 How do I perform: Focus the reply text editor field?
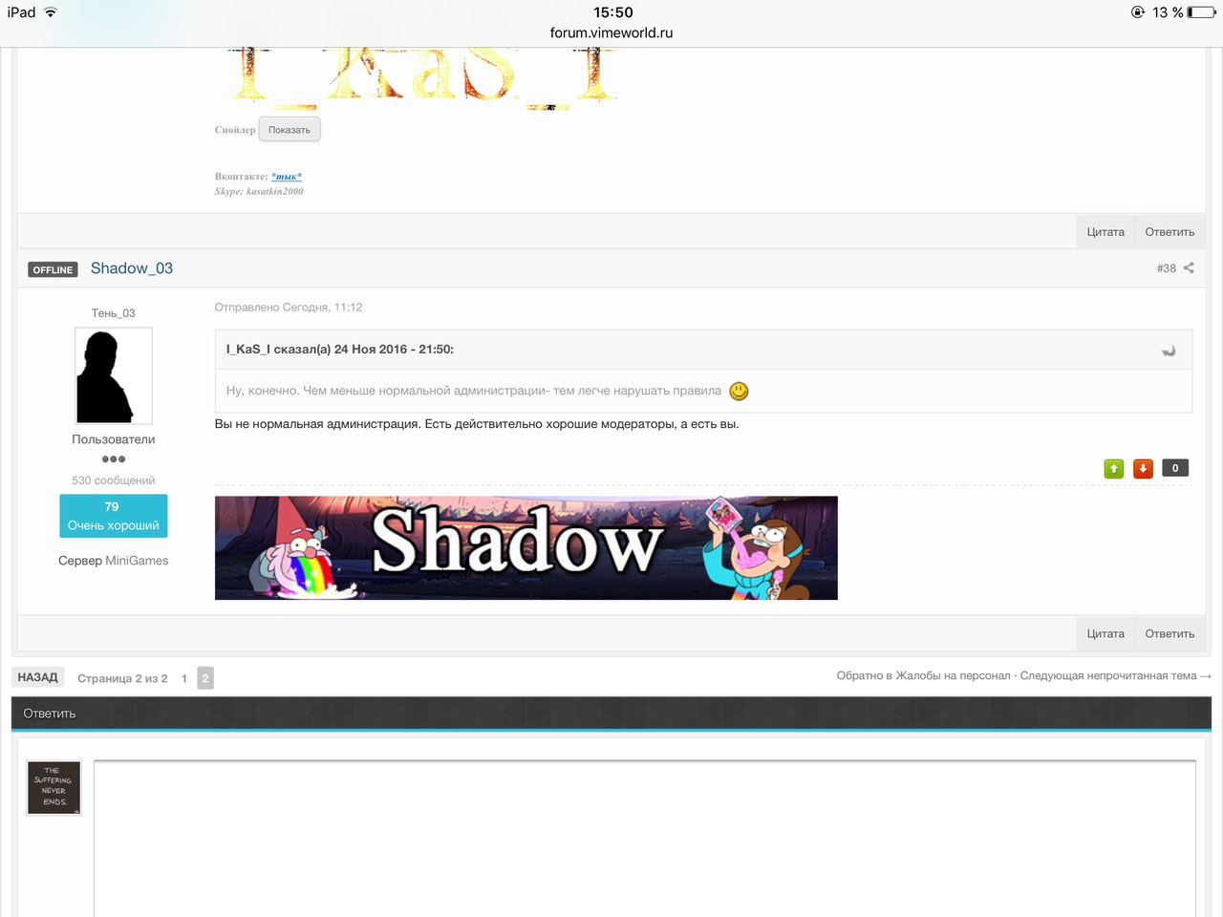click(x=645, y=839)
